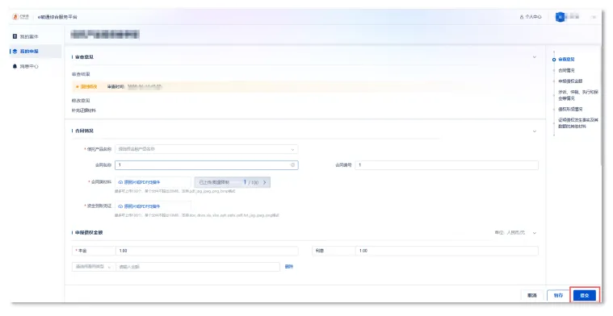Select 我的申报 in the sidebar

pyautogui.click(x=29, y=52)
